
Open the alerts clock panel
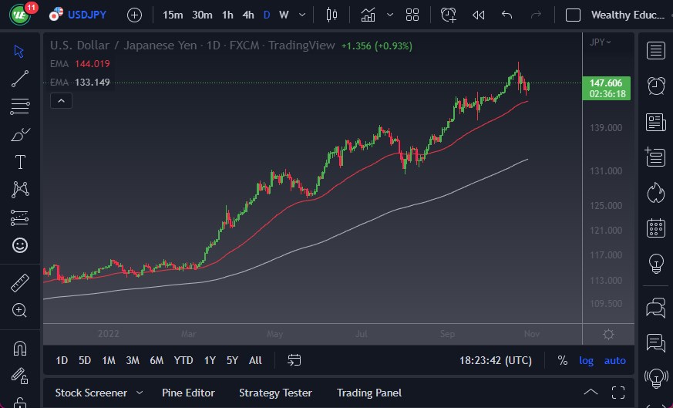tap(656, 85)
